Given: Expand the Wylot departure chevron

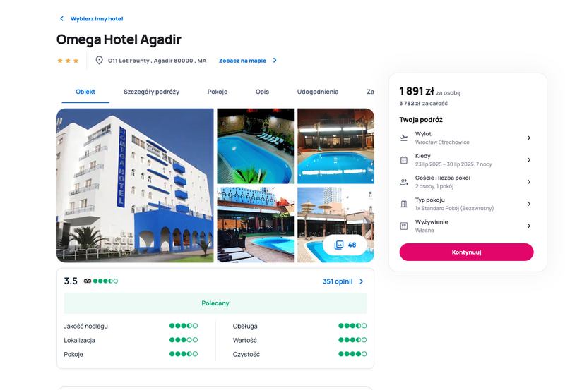Looking at the screenshot, I should tap(529, 138).
